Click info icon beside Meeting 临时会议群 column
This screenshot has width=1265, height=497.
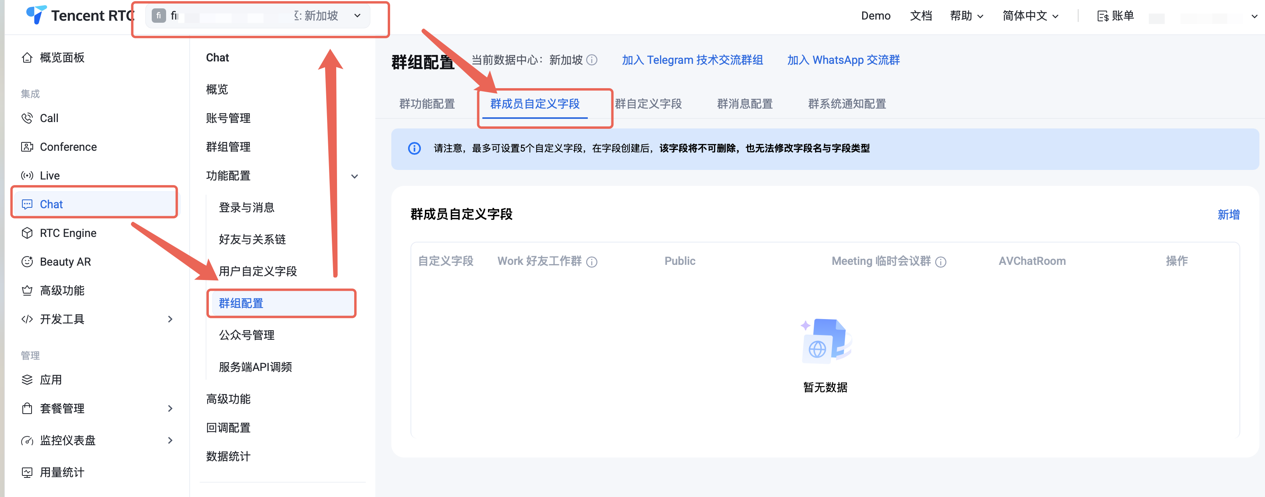[x=941, y=262]
